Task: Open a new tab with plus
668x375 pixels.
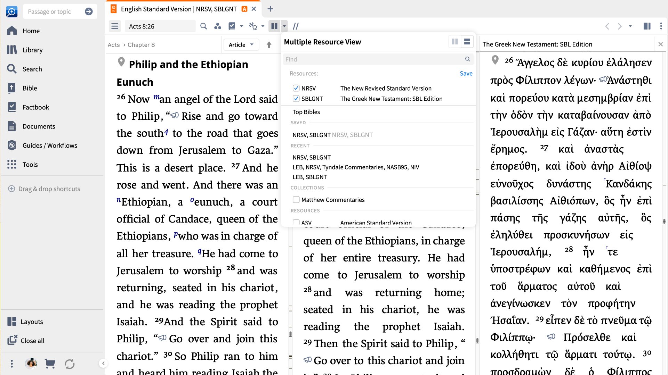Action: point(270,9)
